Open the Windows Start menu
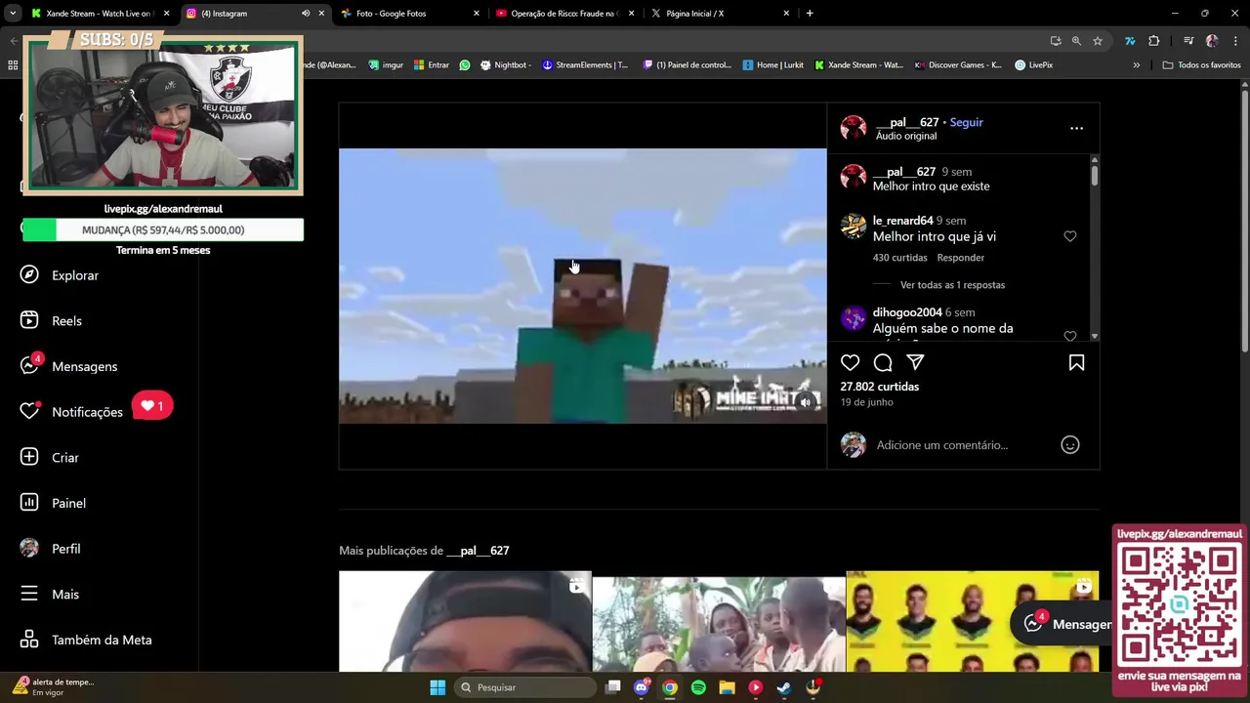Screen dimensions: 1250x703 pyautogui.click(x=437, y=687)
